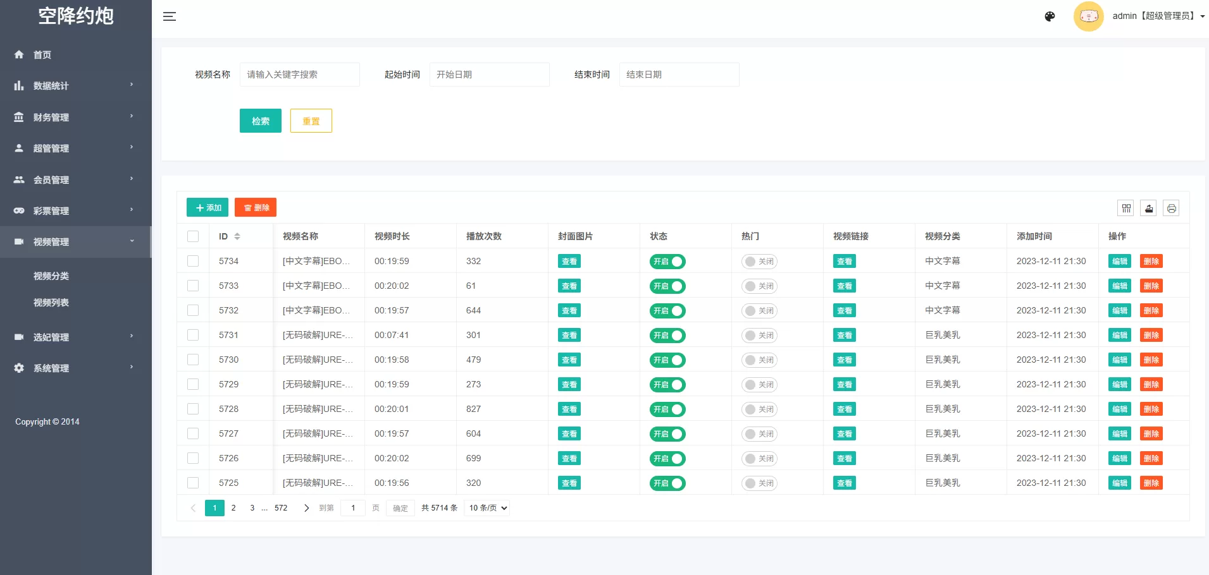Click the 添加 add button
The height and width of the screenshot is (575, 1209).
(x=207, y=207)
